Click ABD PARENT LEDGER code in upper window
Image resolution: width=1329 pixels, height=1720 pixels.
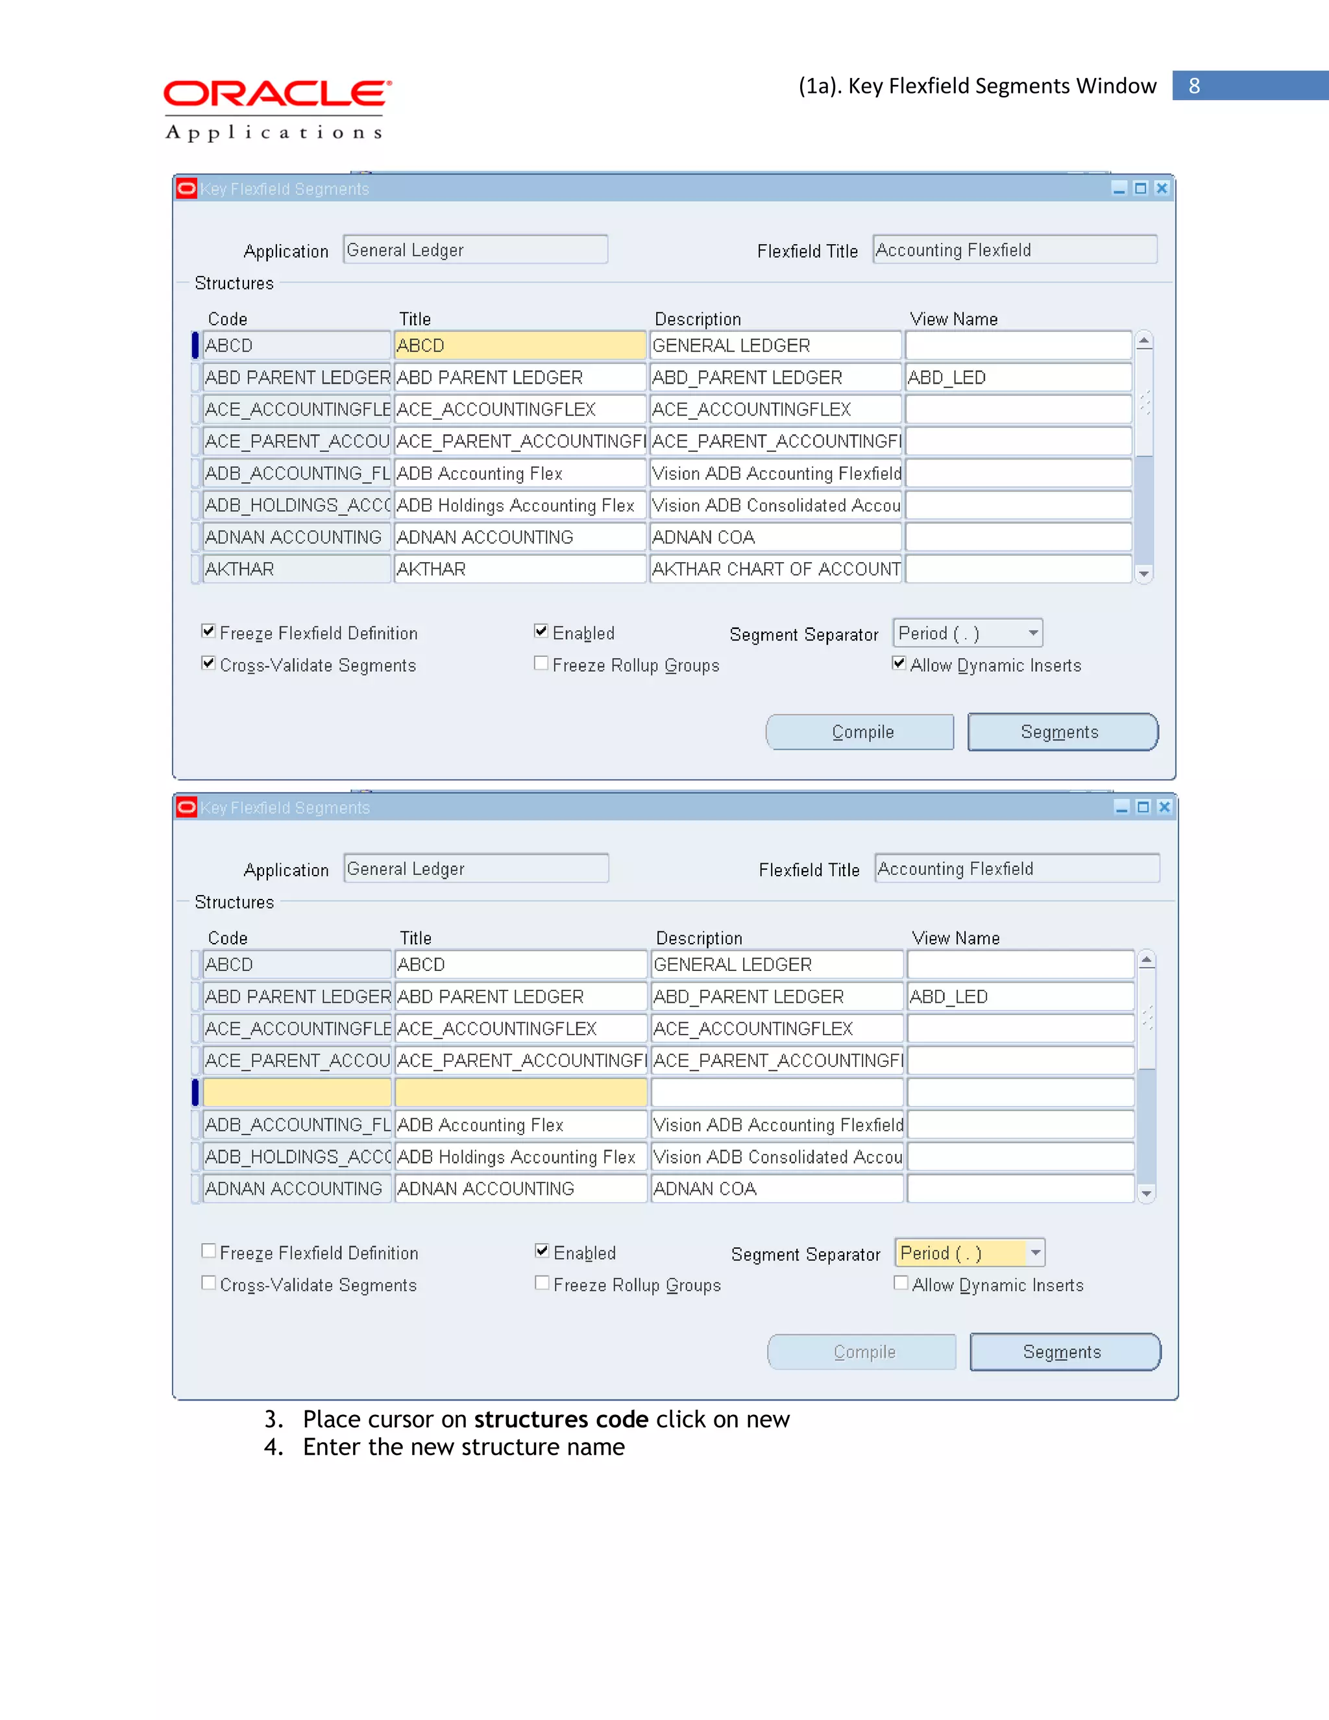click(x=296, y=378)
